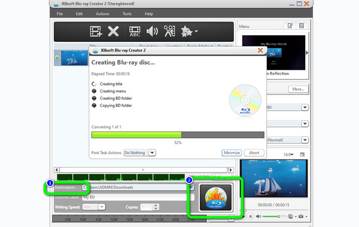Click the file list right scroll arrow

click(231, 170)
